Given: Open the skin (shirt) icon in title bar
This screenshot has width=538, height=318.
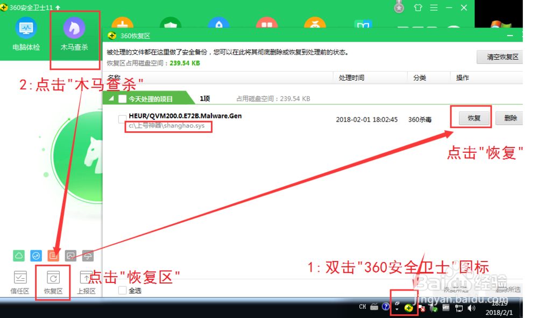Looking at the screenshot, I should (418, 8).
